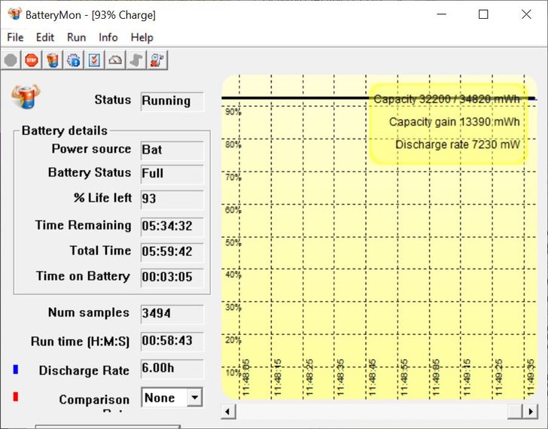
Task: Open the Edit menu
Action: (x=45, y=37)
